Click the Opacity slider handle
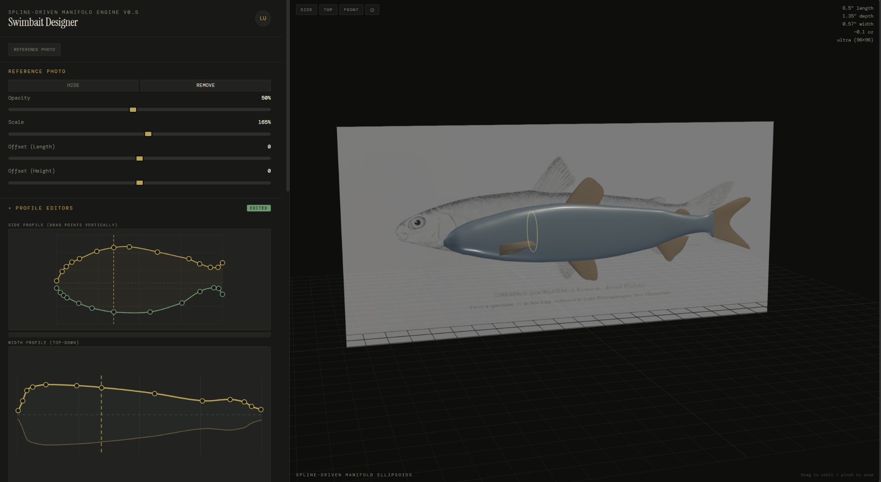 [133, 110]
